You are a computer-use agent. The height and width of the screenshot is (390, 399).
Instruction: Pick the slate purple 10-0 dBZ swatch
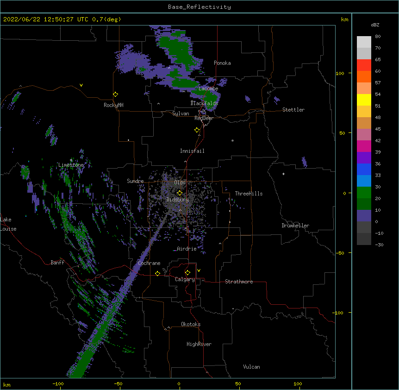click(364, 216)
